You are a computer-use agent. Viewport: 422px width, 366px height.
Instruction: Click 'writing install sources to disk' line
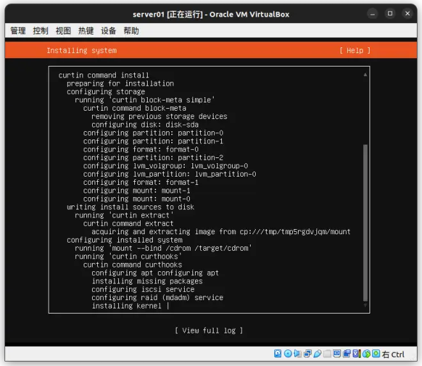(130, 207)
